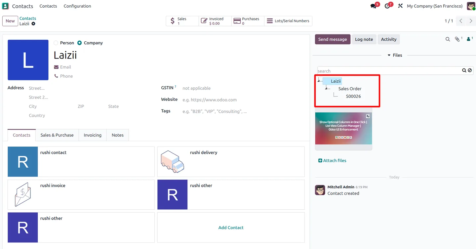Switch to the Sales & Purchase tab
476x249 pixels.
point(57,135)
